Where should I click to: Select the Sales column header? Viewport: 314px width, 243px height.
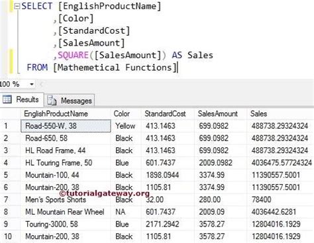[280, 114]
